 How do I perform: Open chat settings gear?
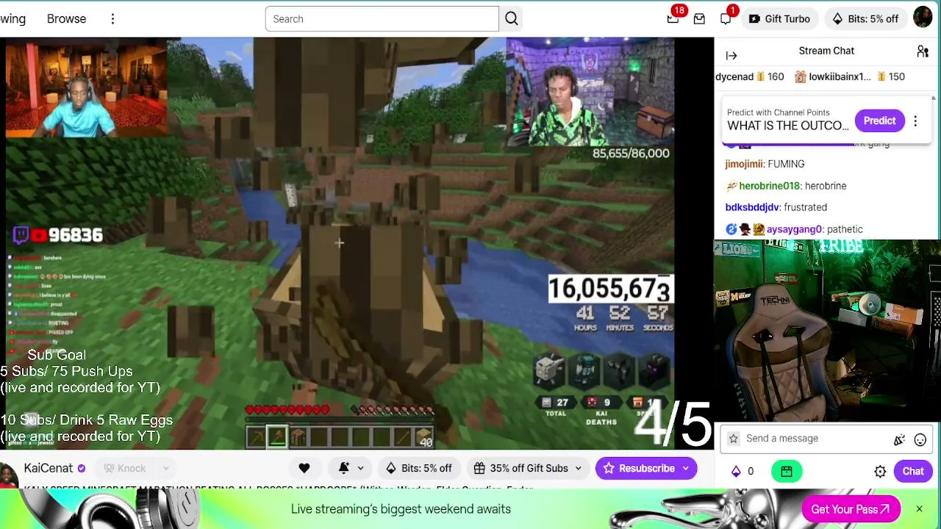tap(880, 472)
